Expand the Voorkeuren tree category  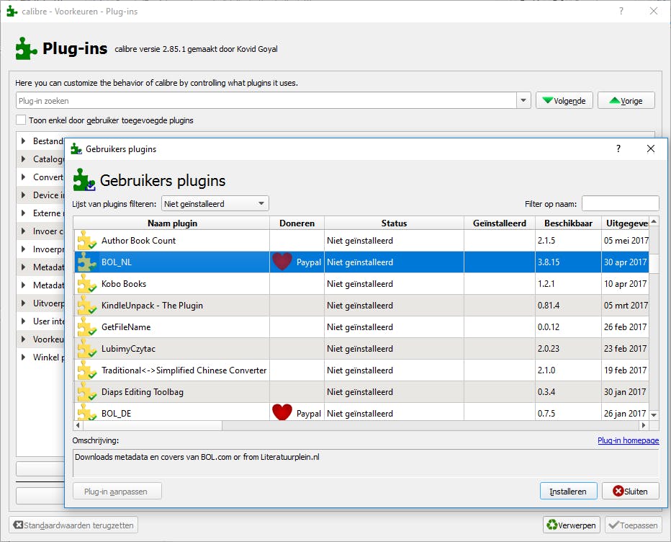tap(24, 339)
